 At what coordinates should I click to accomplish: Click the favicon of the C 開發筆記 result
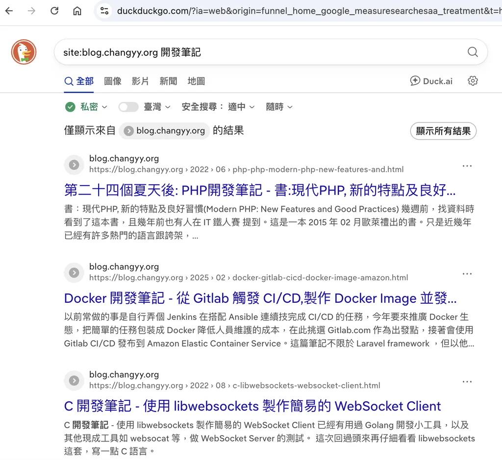[x=74, y=380]
